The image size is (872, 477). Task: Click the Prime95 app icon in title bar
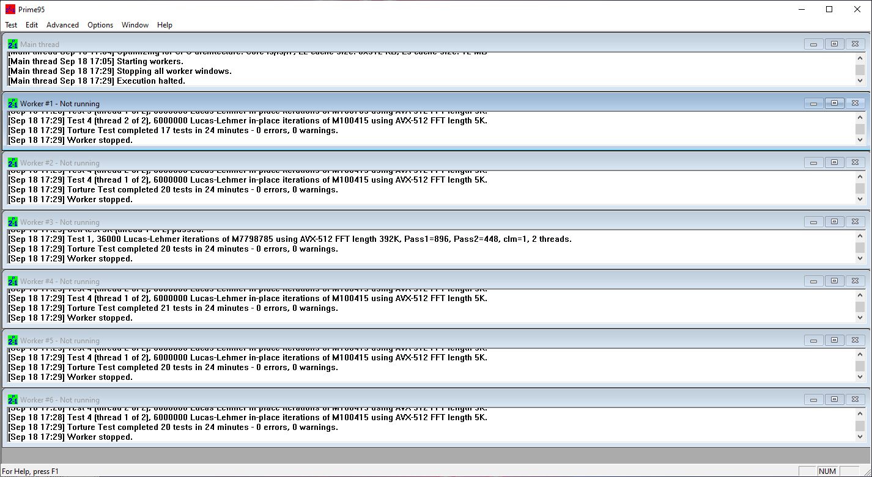click(10, 9)
